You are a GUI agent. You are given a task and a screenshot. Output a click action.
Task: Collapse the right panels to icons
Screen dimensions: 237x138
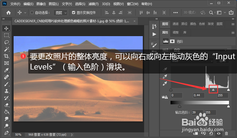[x=233, y=19]
